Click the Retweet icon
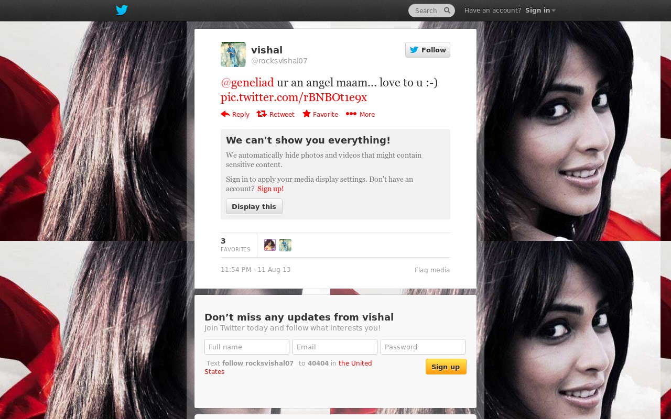 point(262,114)
